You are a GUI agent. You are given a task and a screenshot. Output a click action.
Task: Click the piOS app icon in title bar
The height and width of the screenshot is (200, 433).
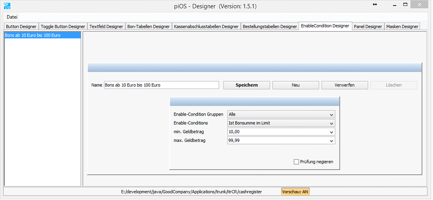[x=7, y=6]
